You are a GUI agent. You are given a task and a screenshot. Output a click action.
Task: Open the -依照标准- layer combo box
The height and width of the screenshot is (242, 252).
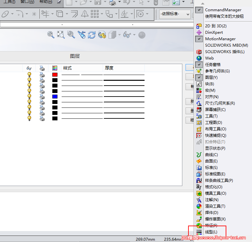tap(175, 14)
